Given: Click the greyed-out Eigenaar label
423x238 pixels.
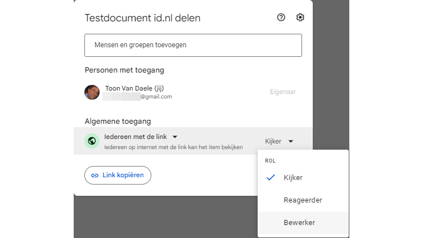Looking at the screenshot, I should click(283, 92).
